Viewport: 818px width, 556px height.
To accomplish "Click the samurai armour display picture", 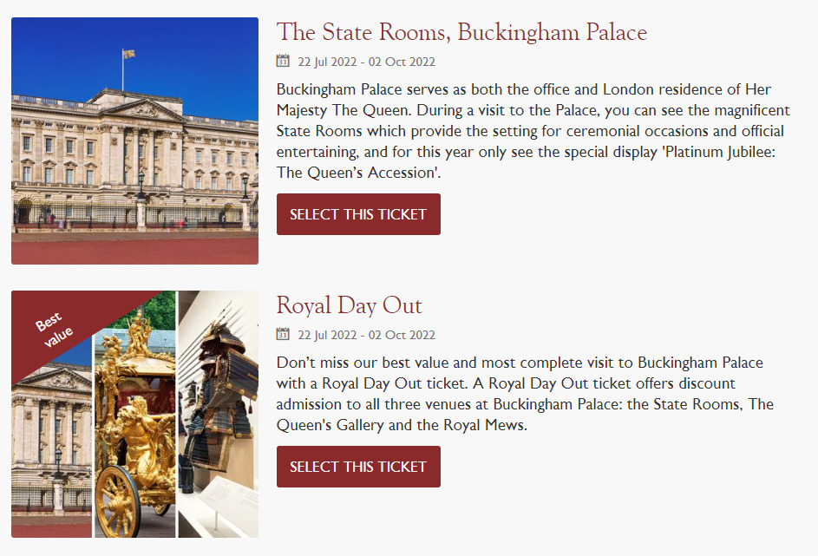I will pyautogui.click(x=219, y=414).
